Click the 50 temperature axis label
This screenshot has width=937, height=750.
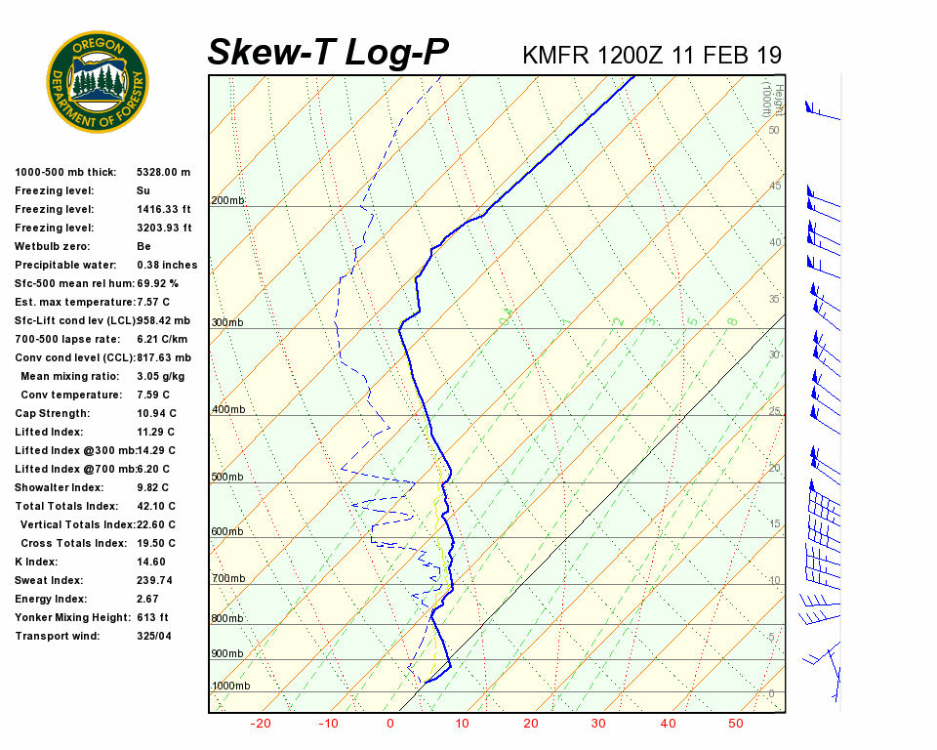point(736,724)
